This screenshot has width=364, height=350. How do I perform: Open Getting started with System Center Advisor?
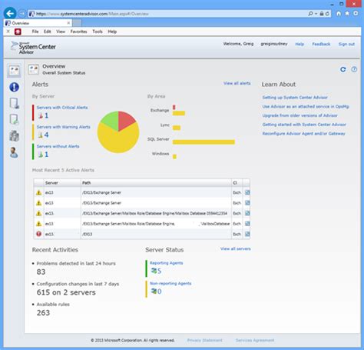pyautogui.click(x=304, y=125)
